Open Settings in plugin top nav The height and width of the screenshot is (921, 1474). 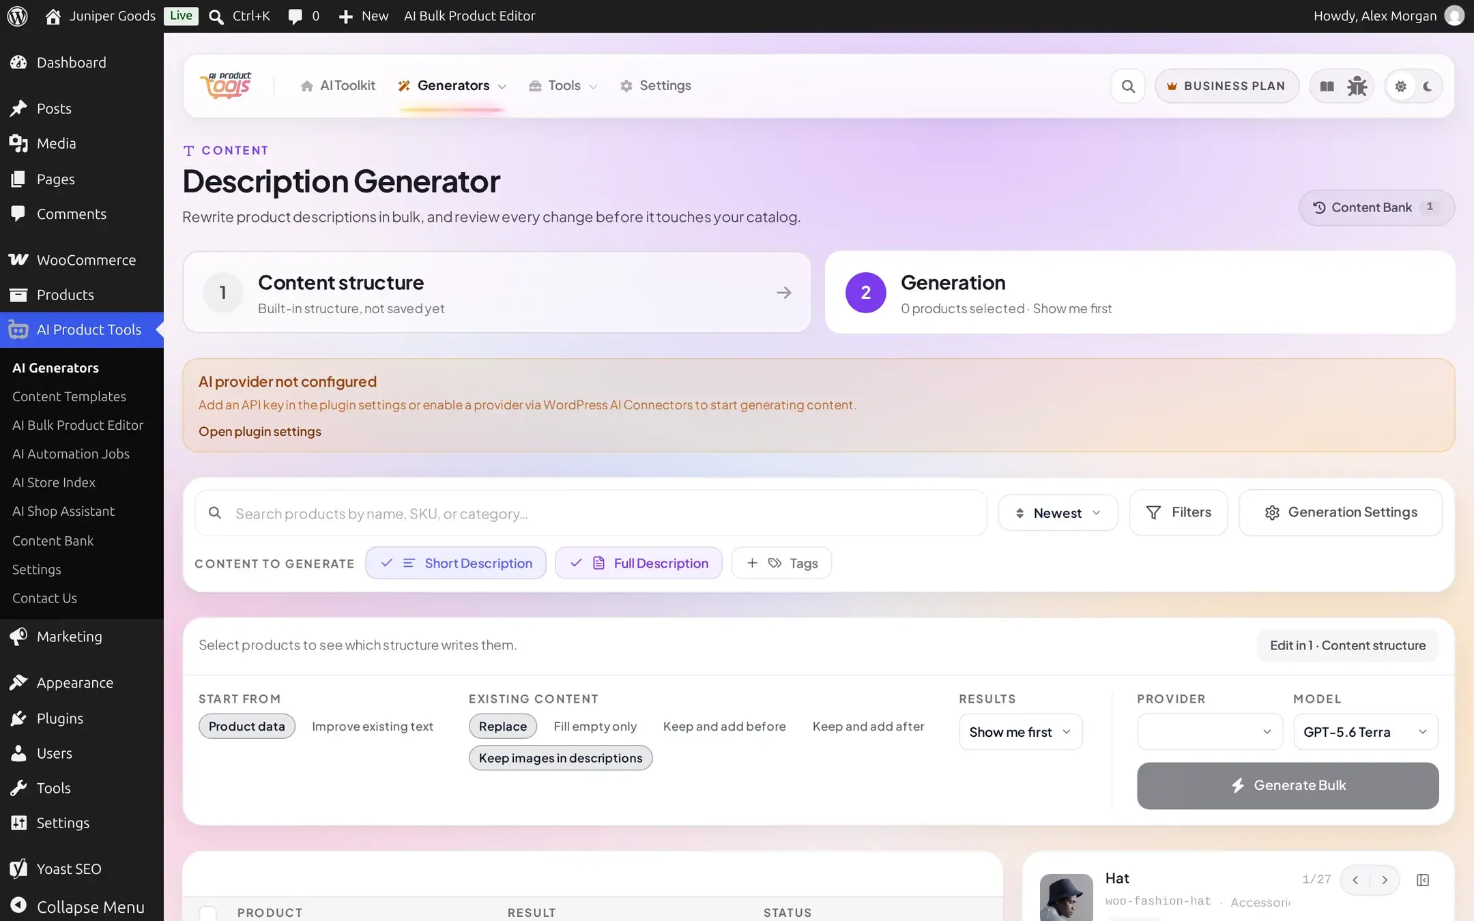click(655, 86)
